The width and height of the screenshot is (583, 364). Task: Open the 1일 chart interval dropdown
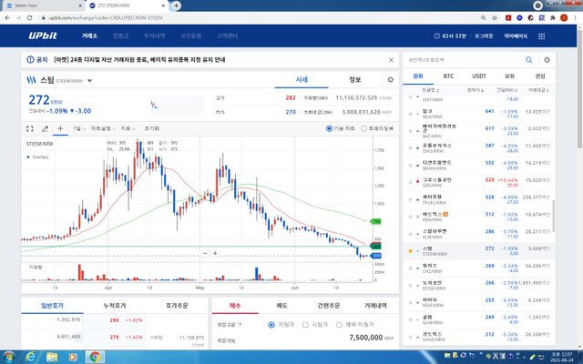pos(79,128)
